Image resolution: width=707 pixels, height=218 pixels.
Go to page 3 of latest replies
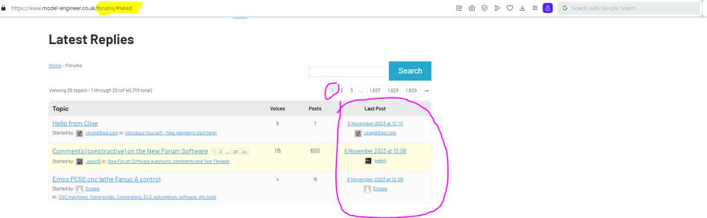352,90
